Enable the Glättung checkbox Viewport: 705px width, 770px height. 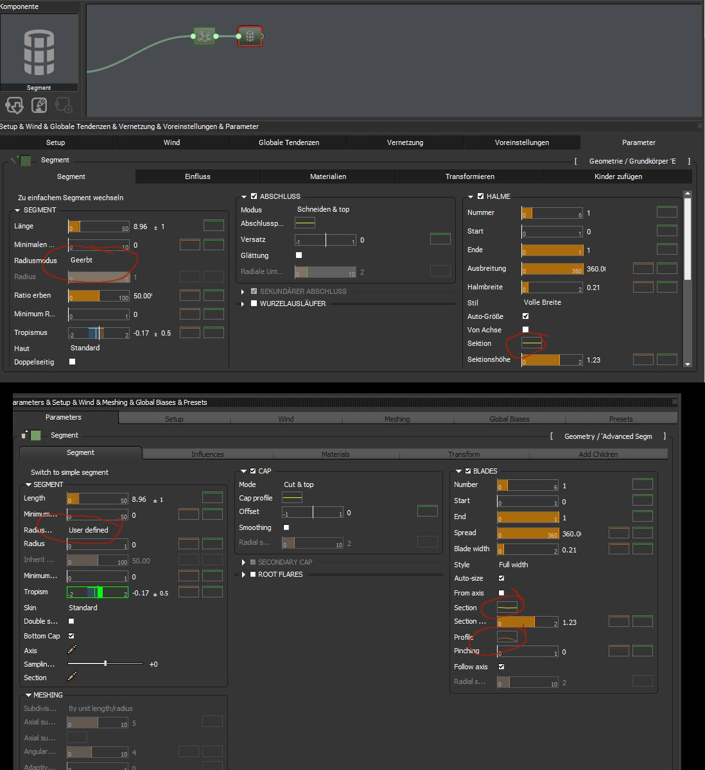pyautogui.click(x=299, y=255)
